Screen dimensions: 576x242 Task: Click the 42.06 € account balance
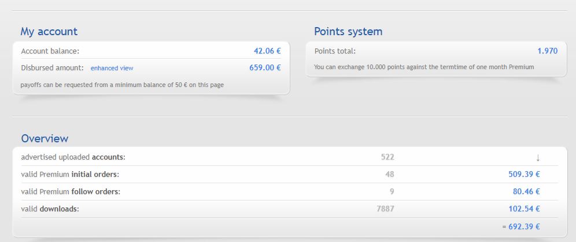click(267, 51)
